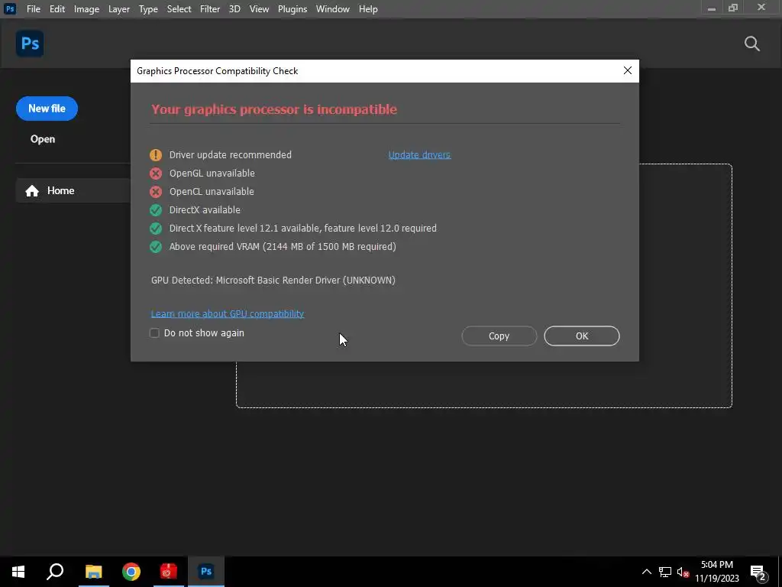Open File Explorer from the taskbar

(x=93, y=572)
